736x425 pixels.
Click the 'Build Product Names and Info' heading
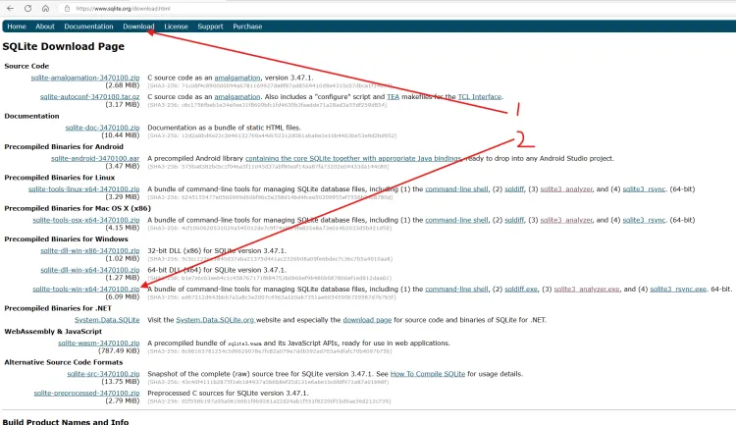click(x=65, y=422)
